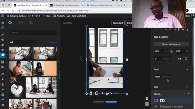Screen dimensions: 195x109
Task: Click the Set as background button
Action: (171, 44)
